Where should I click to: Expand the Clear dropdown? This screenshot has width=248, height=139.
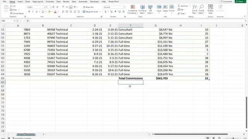(x=185, y=14)
